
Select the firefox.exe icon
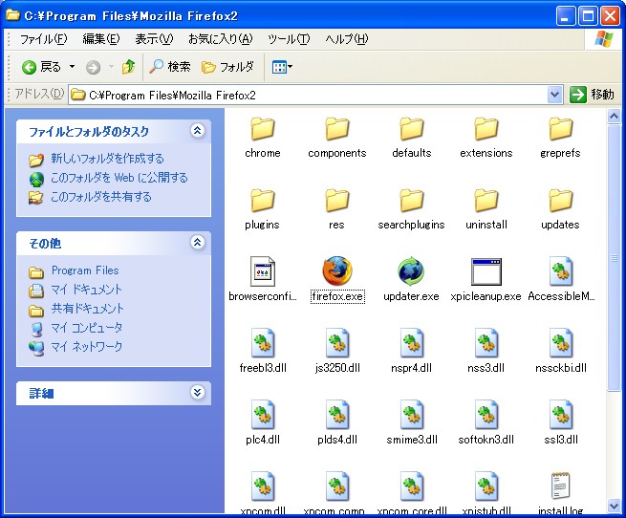[x=337, y=271]
